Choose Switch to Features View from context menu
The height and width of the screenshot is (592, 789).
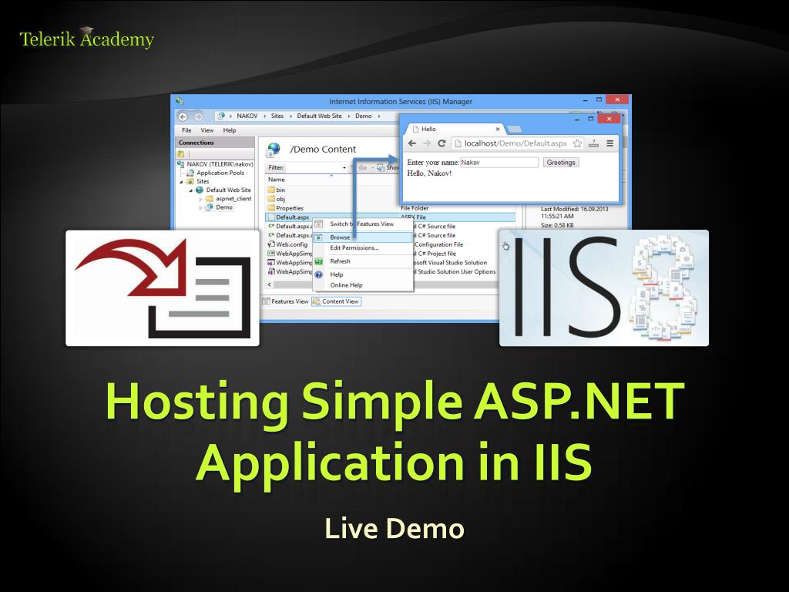pyautogui.click(x=361, y=224)
